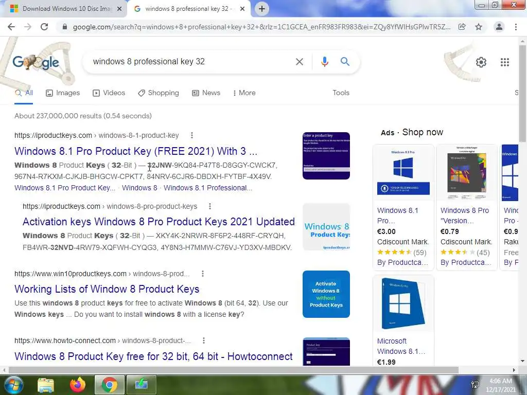Open options for win10productkeys result
The image size is (527, 395).
point(202,274)
